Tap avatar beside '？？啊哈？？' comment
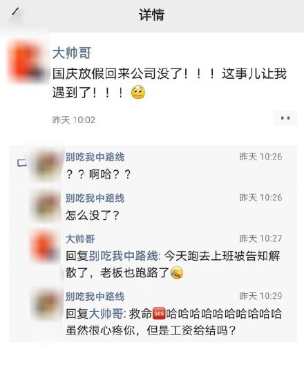The height and width of the screenshot is (372, 304). coord(47,165)
